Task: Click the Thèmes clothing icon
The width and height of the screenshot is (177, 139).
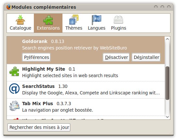Action: pyautogui.click(x=74, y=20)
